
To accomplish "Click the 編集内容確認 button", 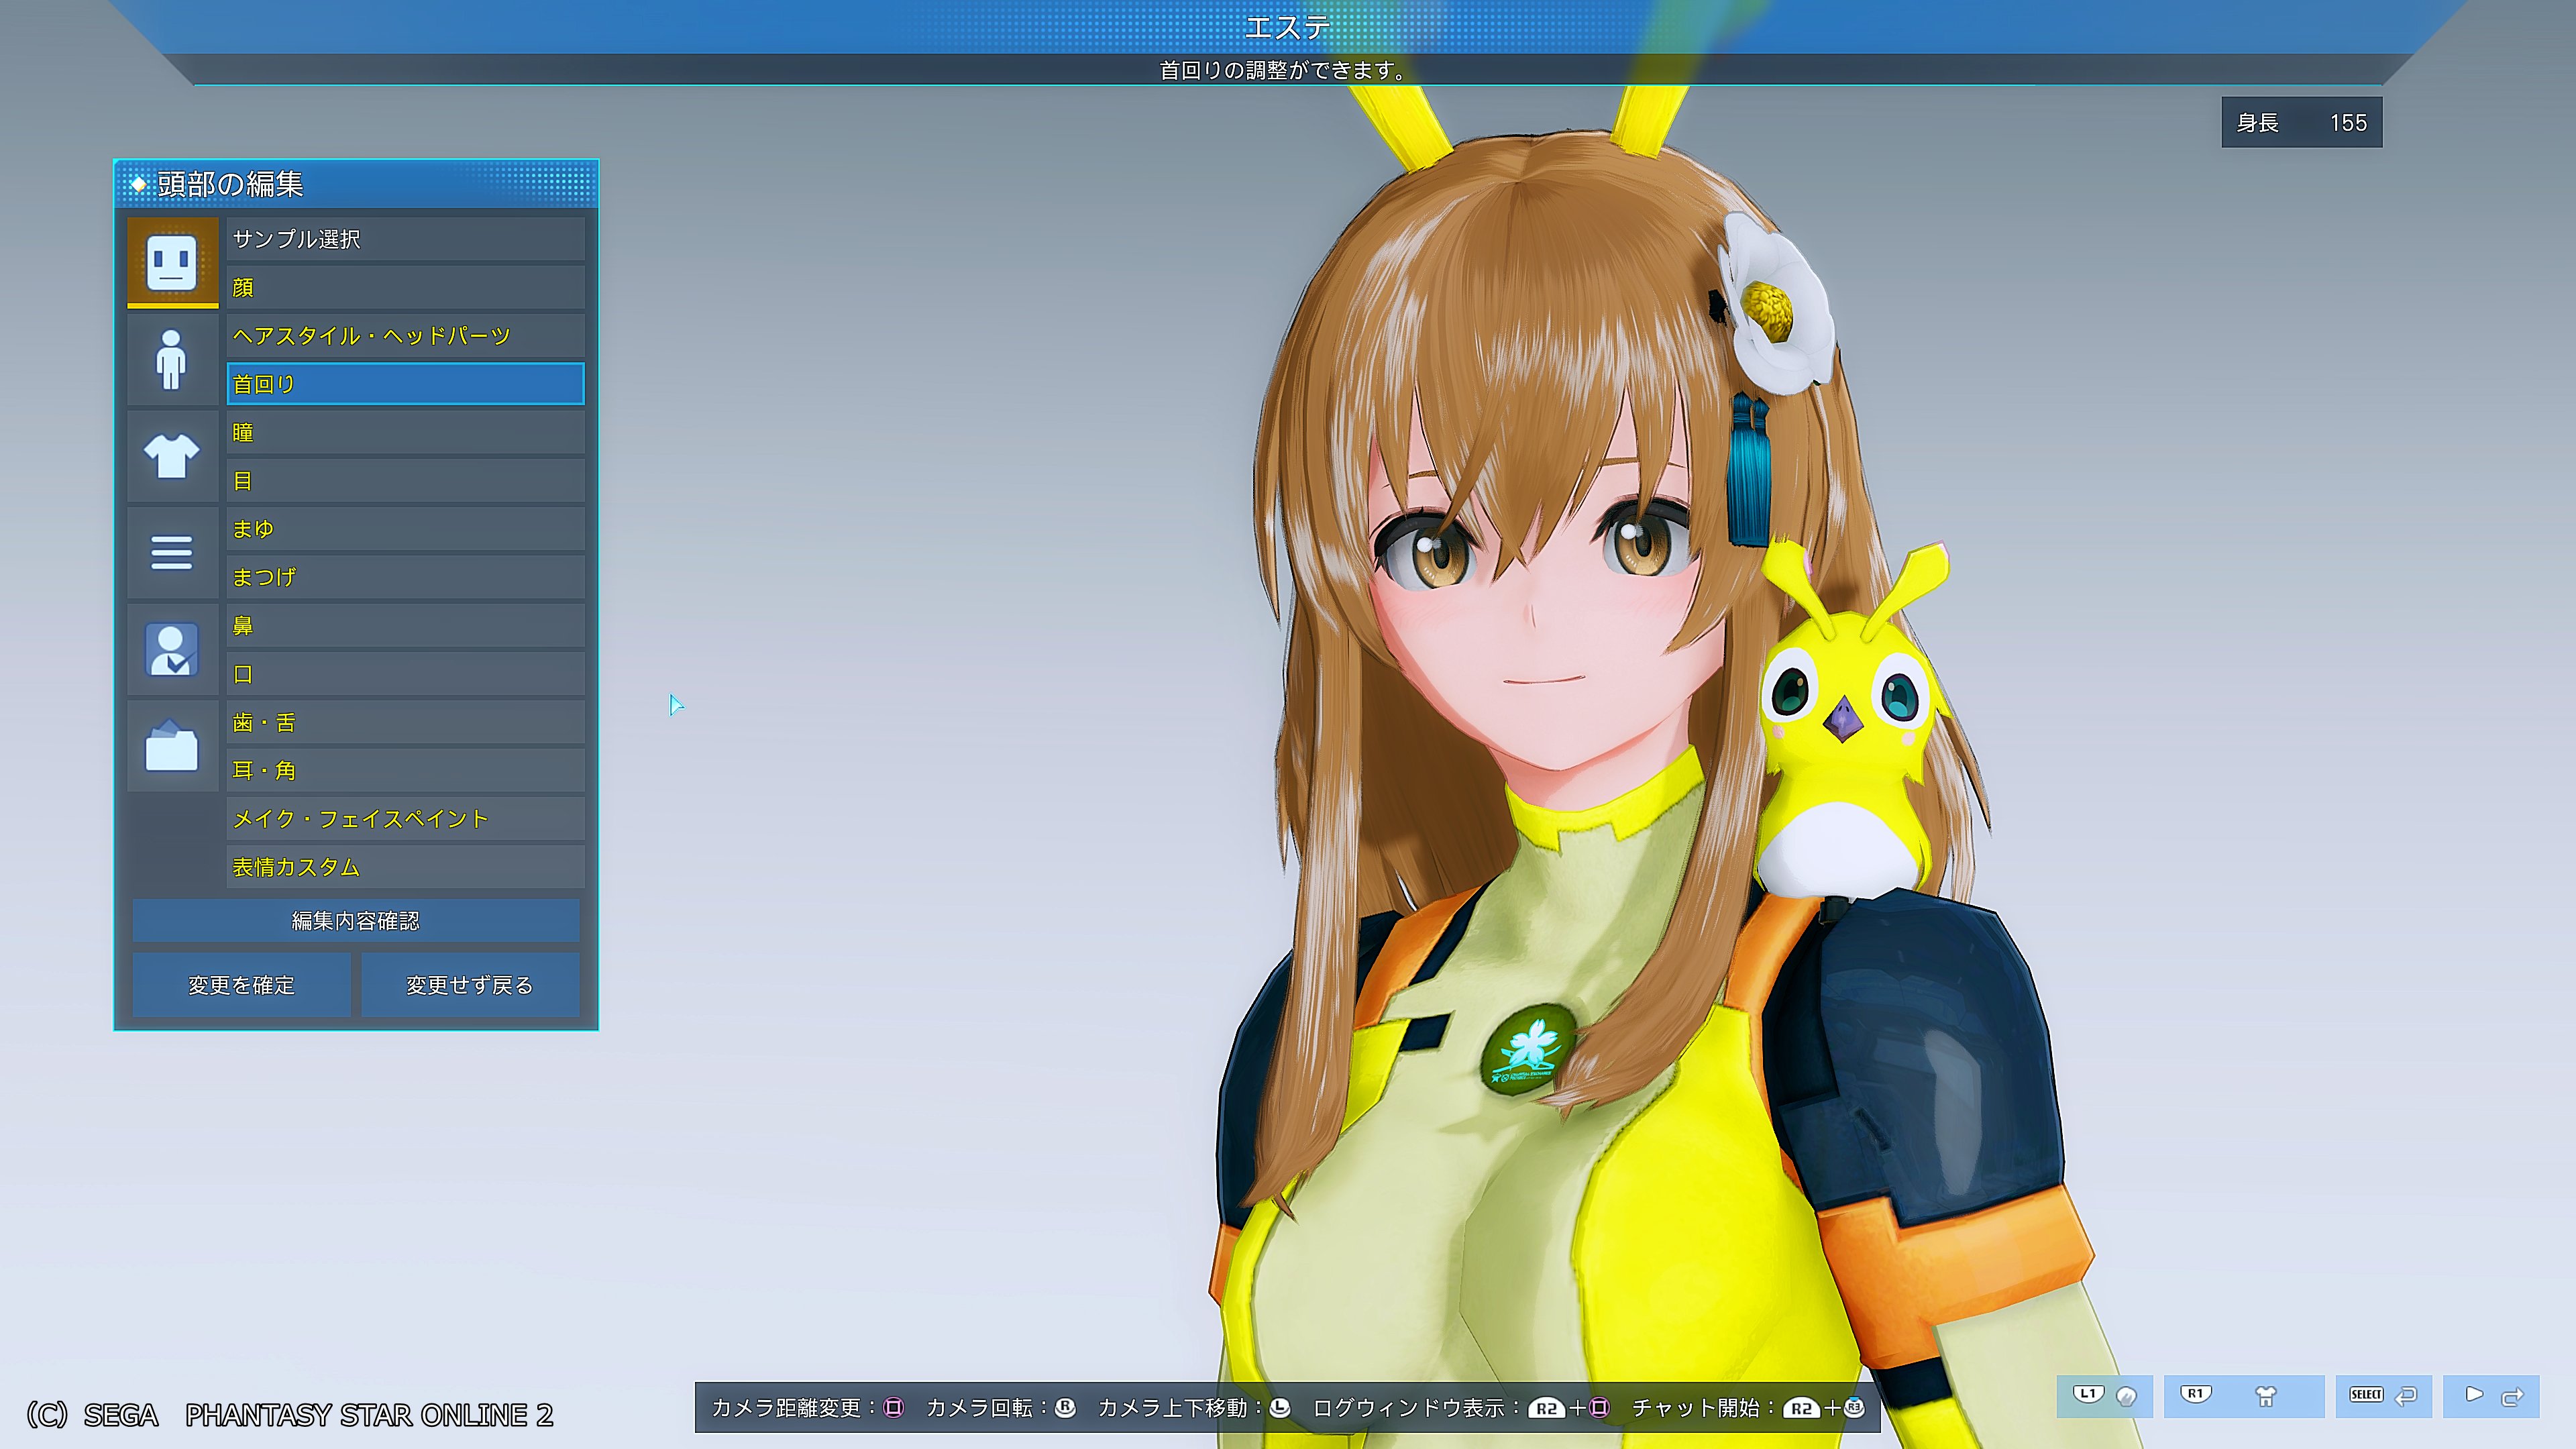I will (x=355, y=920).
